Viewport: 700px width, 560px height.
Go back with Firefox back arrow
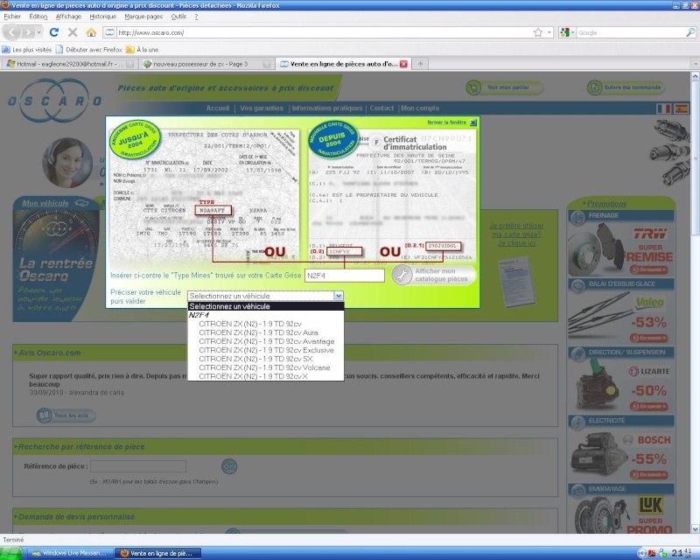12,32
